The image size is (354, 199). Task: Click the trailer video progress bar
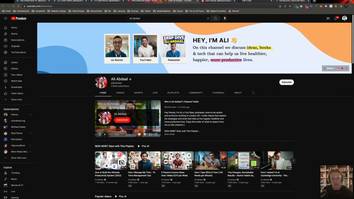coord(127,129)
